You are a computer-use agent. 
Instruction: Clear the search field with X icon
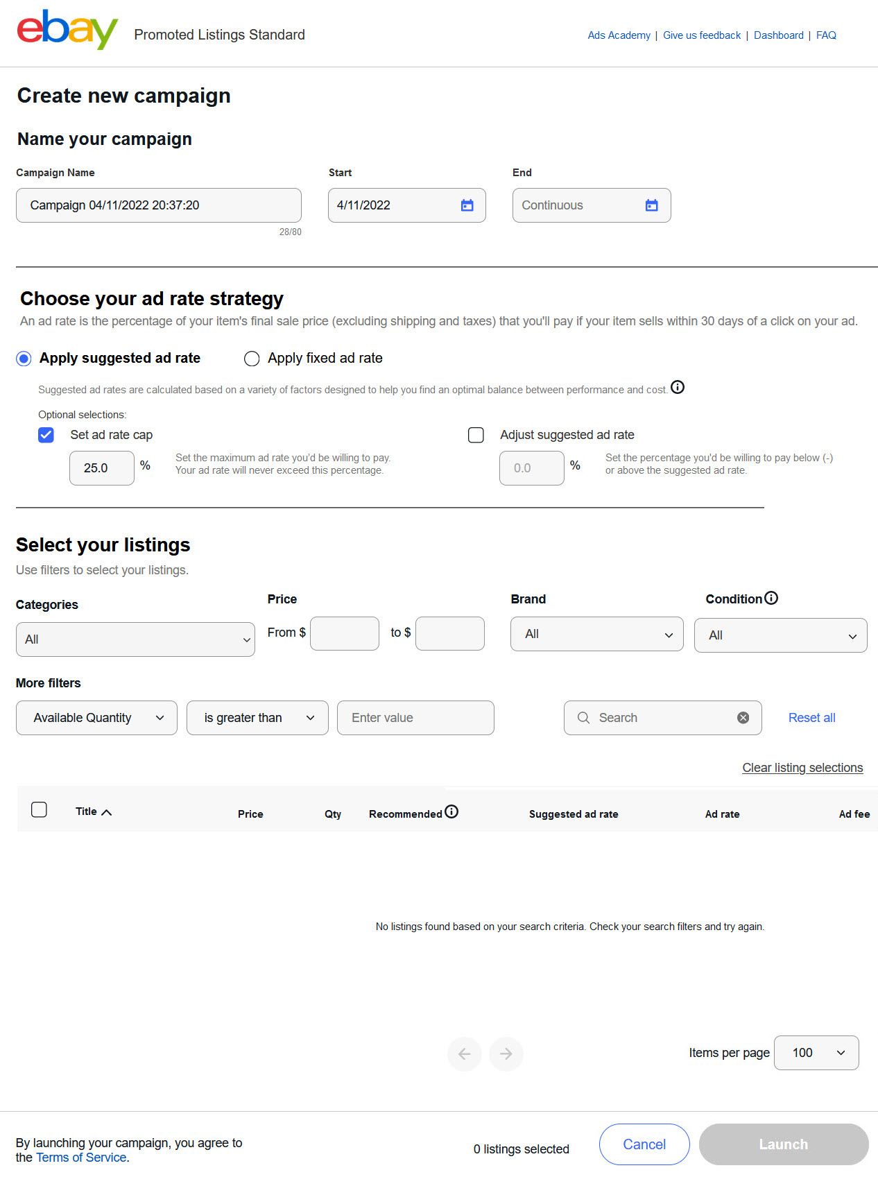743,718
